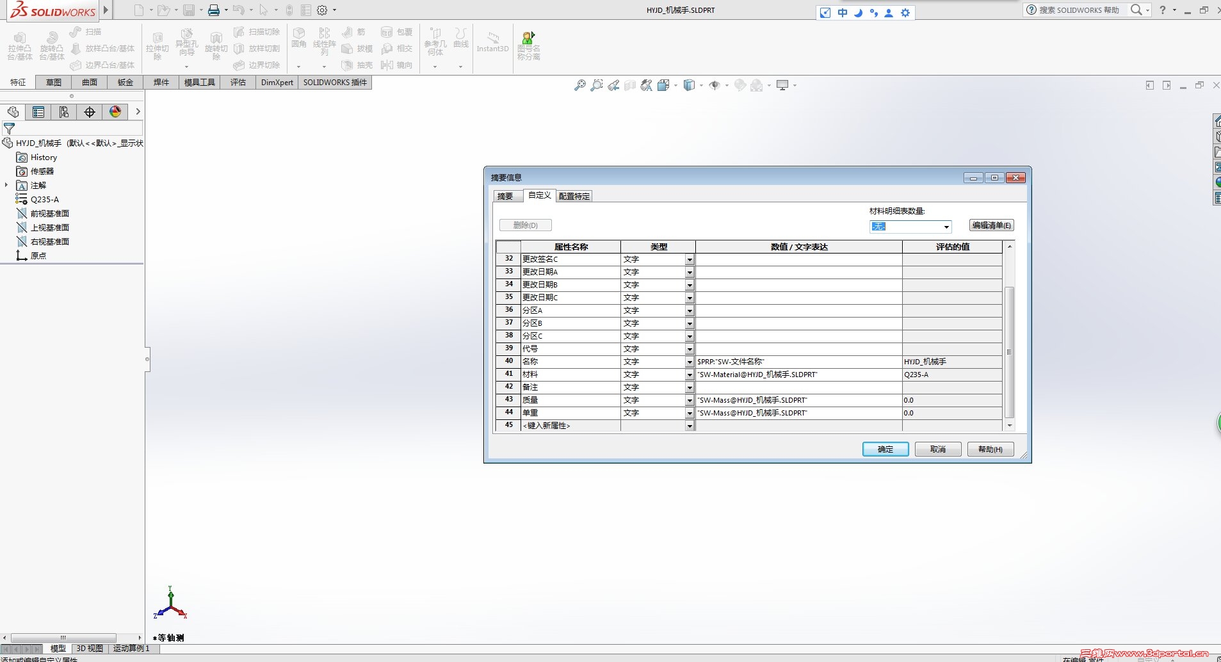1221x662 pixels.
Task: Open the 摘要 tab in dialog
Action: pyautogui.click(x=505, y=196)
